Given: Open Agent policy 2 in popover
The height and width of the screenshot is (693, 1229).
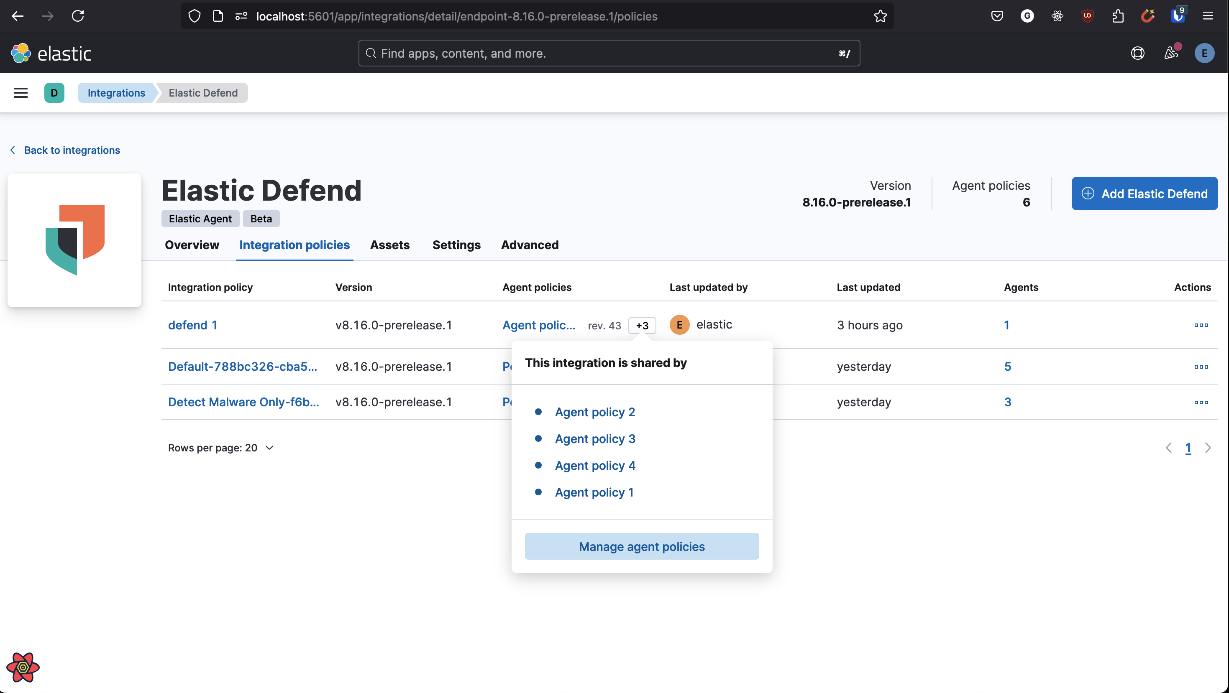Looking at the screenshot, I should (595, 412).
